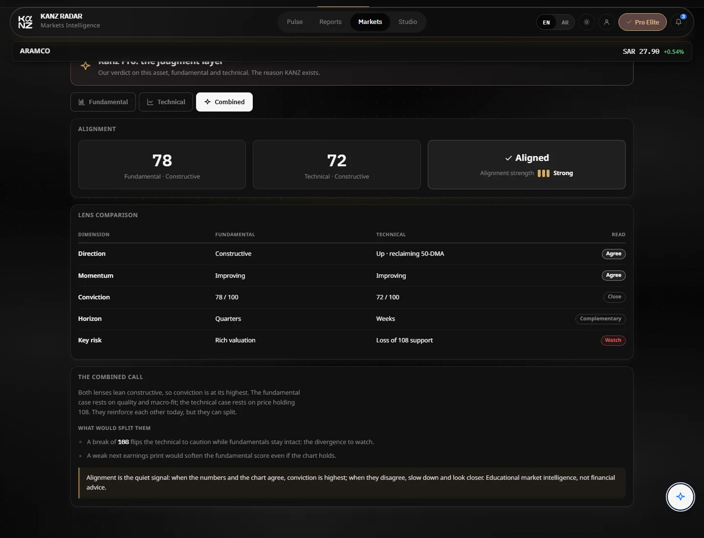Click the SAR 27.90 price value
The height and width of the screenshot is (538, 704).
coord(641,51)
